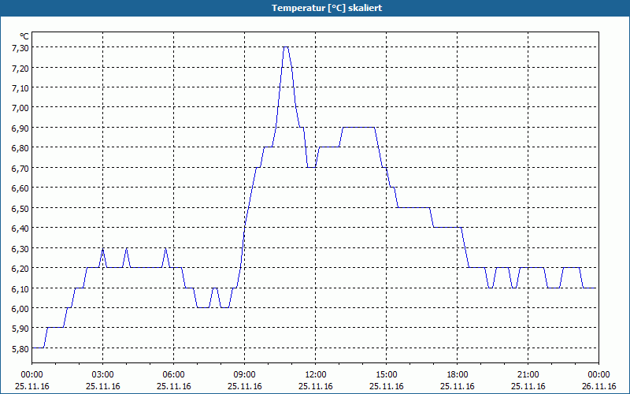Click the title 'Temperatur [°C] skaliert'
Viewport: 630px width, 394px height.
[327, 8]
